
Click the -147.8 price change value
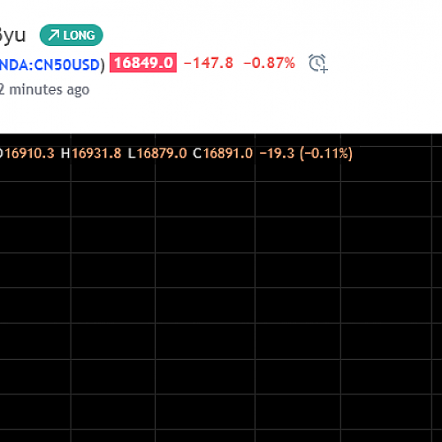pyautogui.click(x=209, y=63)
